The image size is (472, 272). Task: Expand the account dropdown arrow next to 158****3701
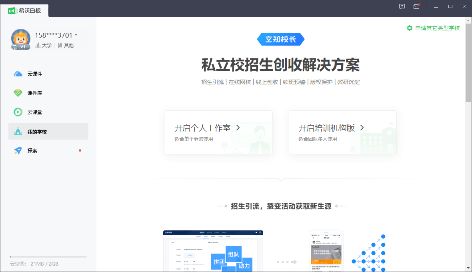click(76, 35)
